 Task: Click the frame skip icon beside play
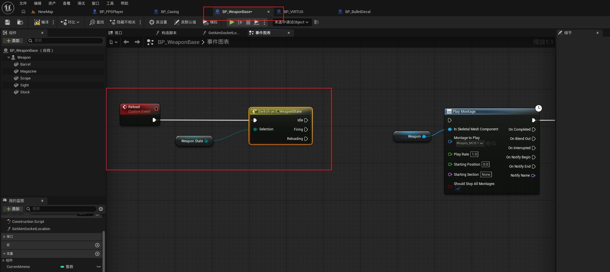pos(240,22)
